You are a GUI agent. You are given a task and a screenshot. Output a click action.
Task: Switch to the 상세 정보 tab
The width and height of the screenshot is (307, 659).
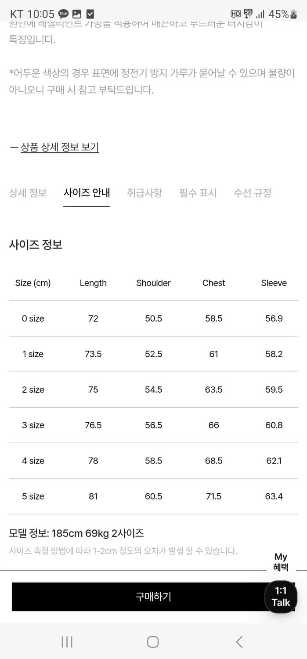tap(28, 193)
